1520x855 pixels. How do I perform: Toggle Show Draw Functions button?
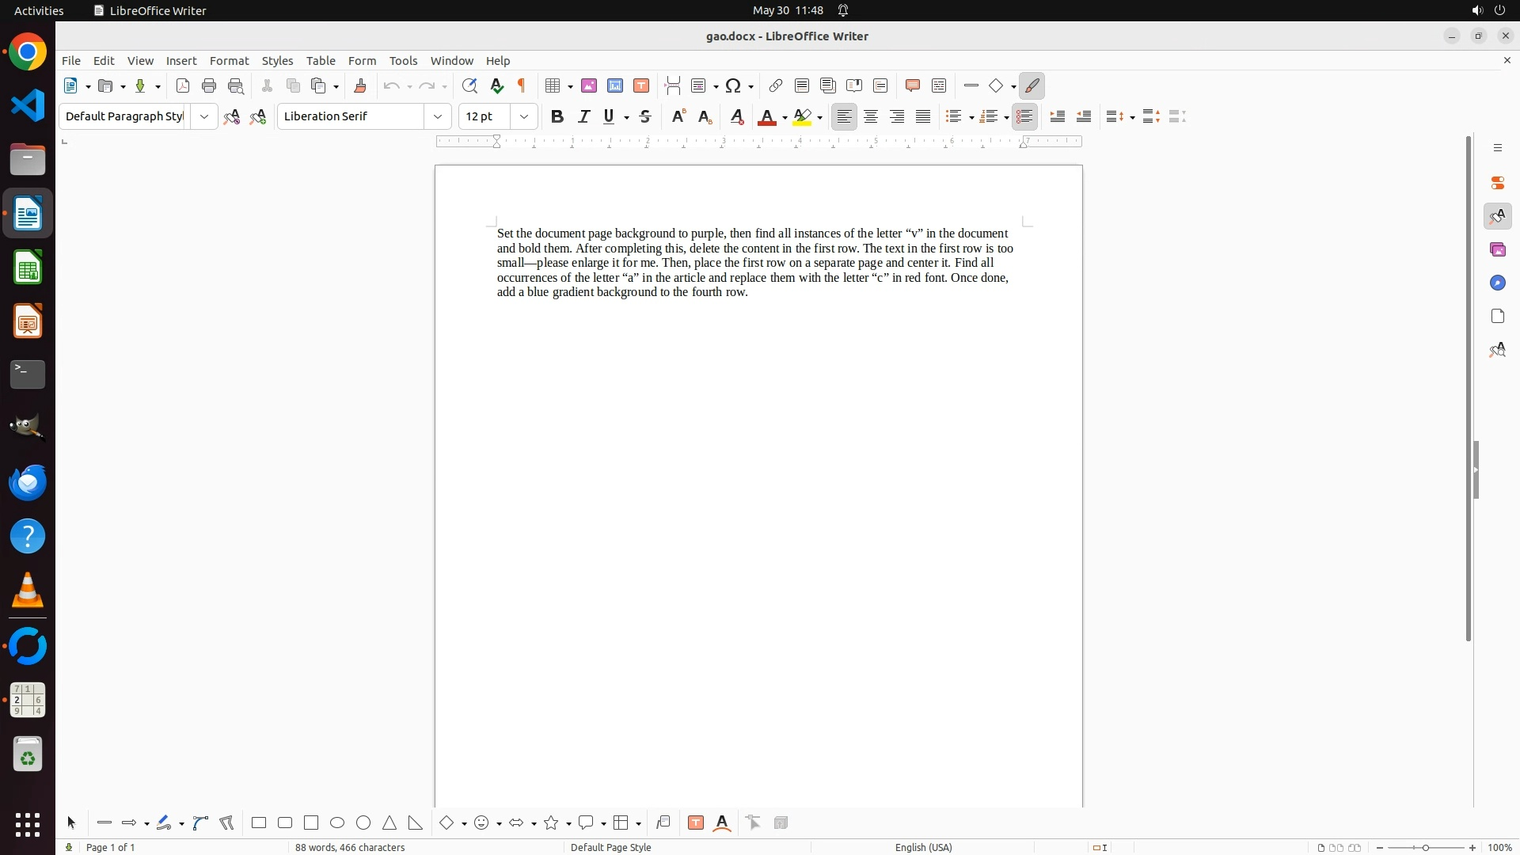[1032, 85]
